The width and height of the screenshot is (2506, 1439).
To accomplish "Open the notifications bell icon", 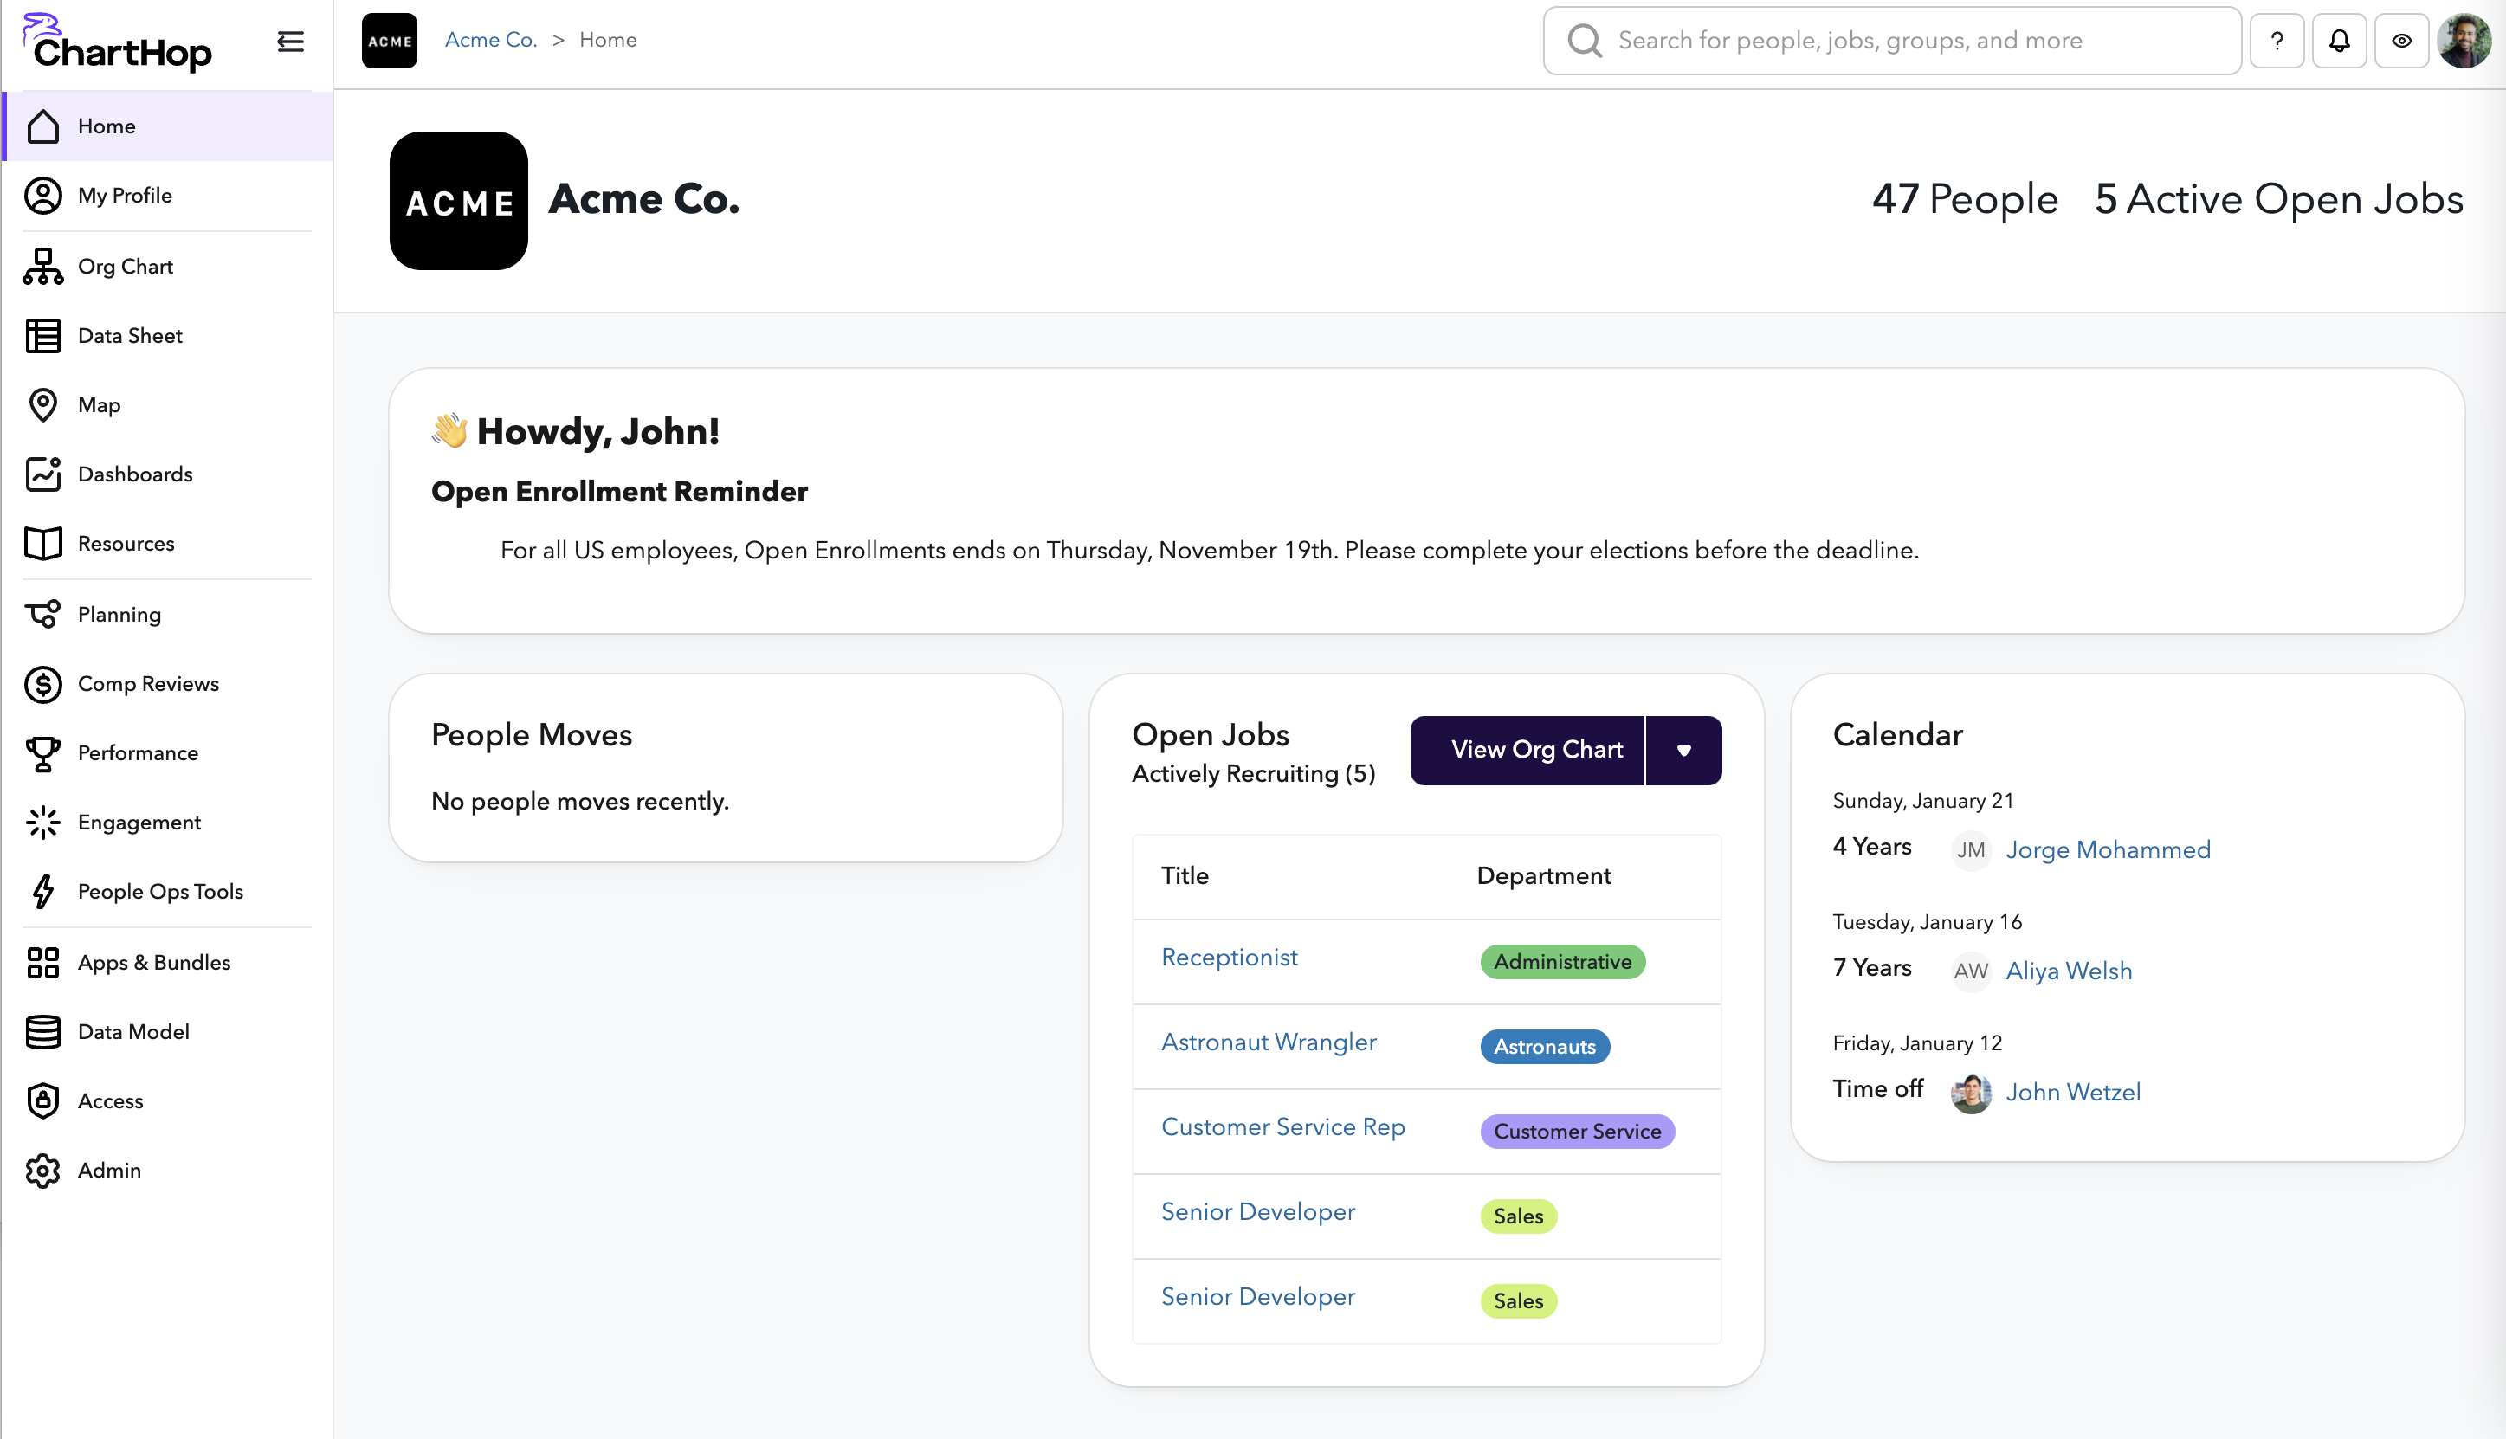I will pos(2339,41).
